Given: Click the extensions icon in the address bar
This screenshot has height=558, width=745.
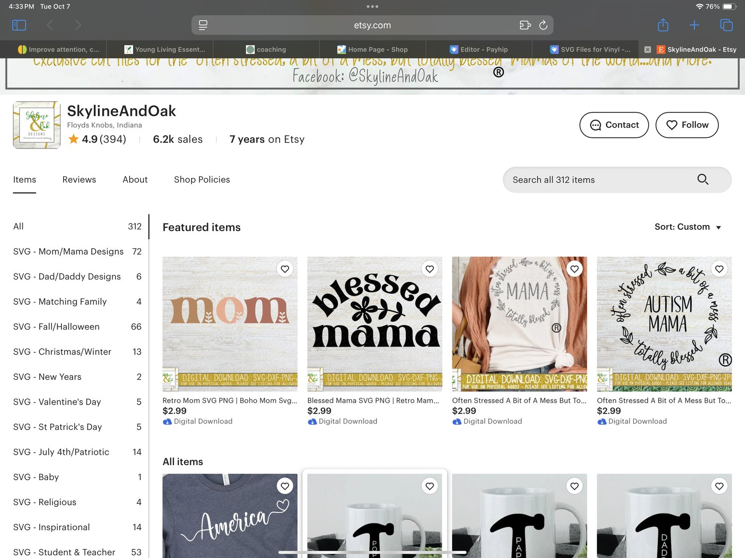Looking at the screenshot, I should click(525, 25).
